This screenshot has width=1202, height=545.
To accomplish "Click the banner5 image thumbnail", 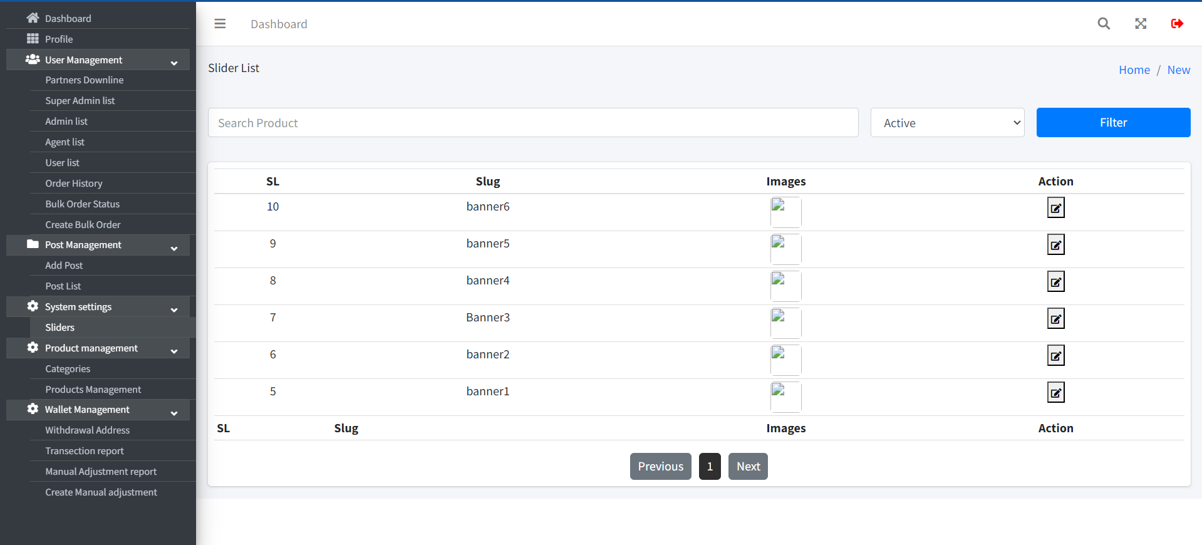I will [x=785, y=249].
